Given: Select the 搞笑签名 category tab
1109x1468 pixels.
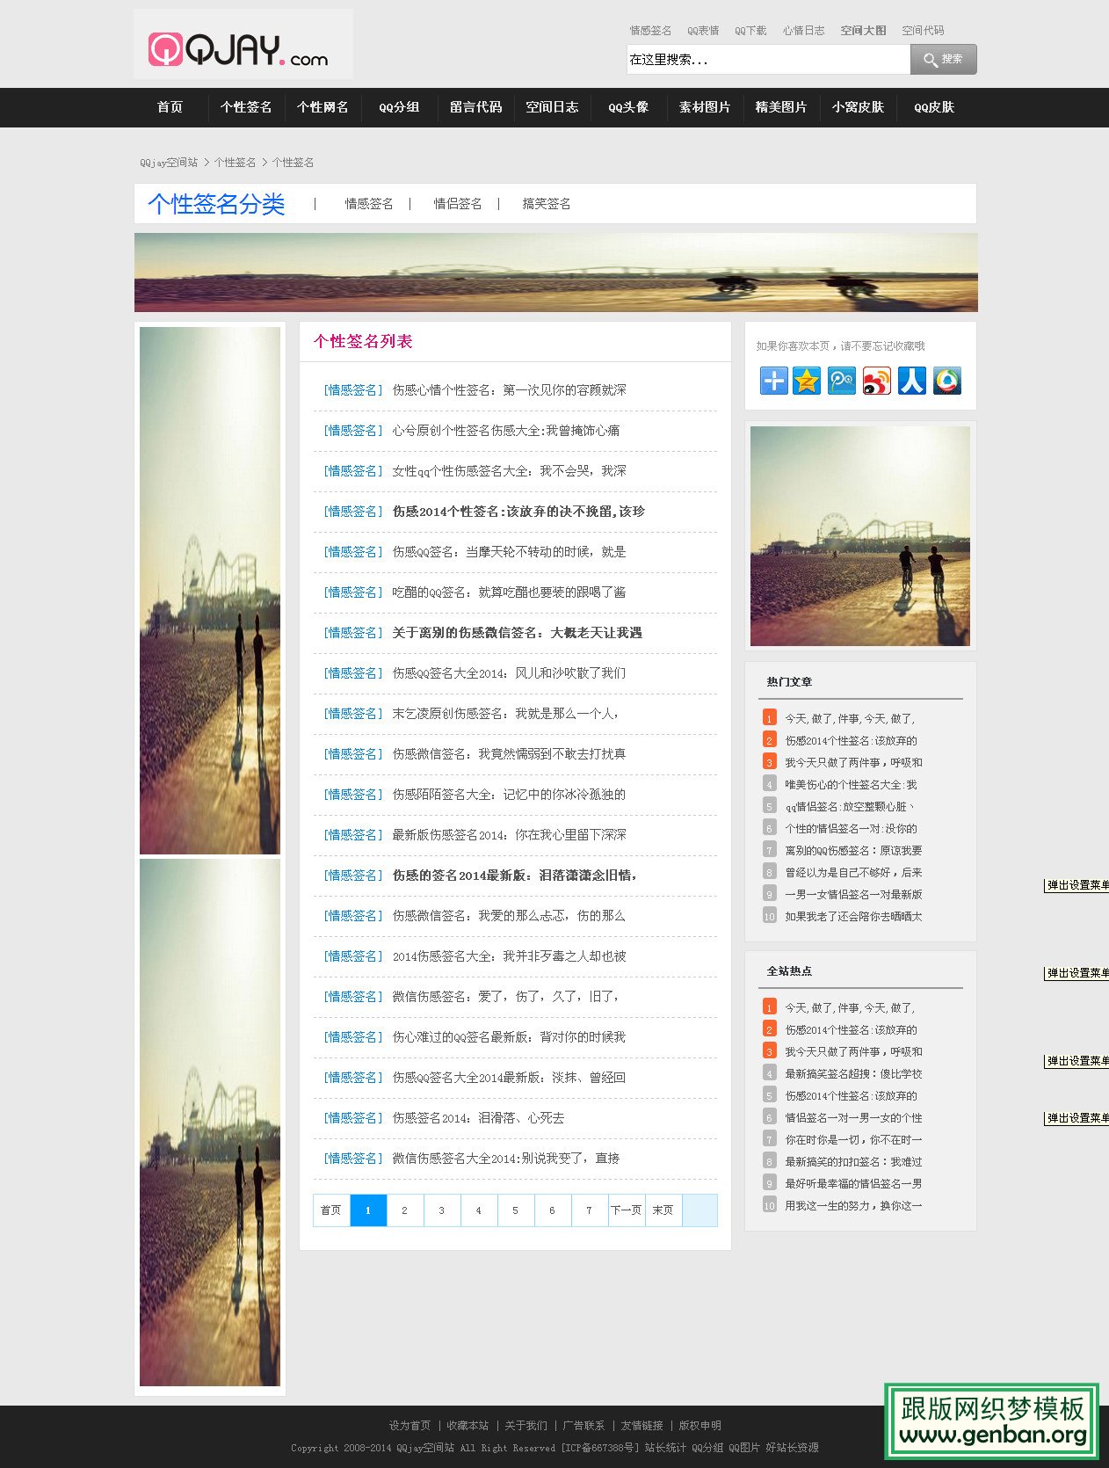Looking at the screenshot, I should 547,204.
